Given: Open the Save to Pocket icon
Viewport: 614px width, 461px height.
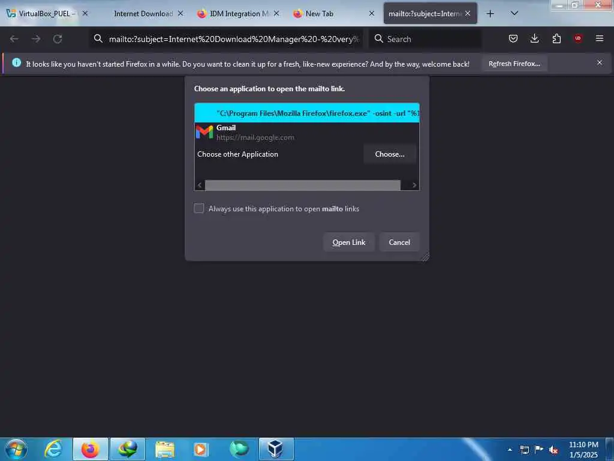Looking at the screenshot, I should (513, 38).
